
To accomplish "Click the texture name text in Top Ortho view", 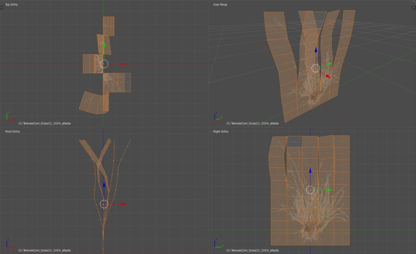I will click(45, 123).
